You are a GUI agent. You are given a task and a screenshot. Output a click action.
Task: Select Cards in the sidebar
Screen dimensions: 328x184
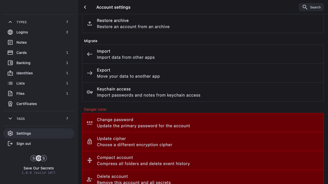22,53
